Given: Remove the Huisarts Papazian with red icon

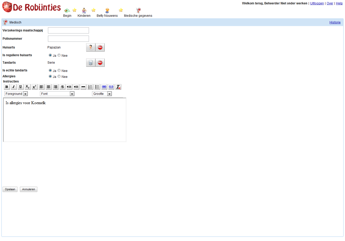Looking at the screenshot, I should (100, 47).
